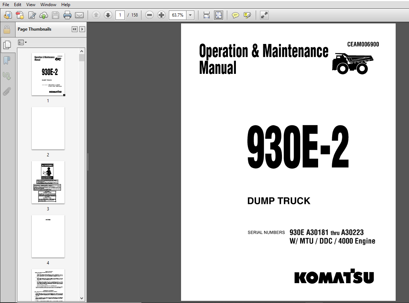
Task: Select the Highlight text tool
Action: [x=247, y=15]
